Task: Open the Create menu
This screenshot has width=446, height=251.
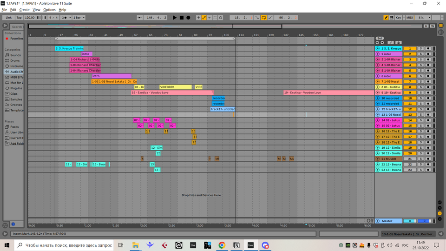Action: pos(25,10)
